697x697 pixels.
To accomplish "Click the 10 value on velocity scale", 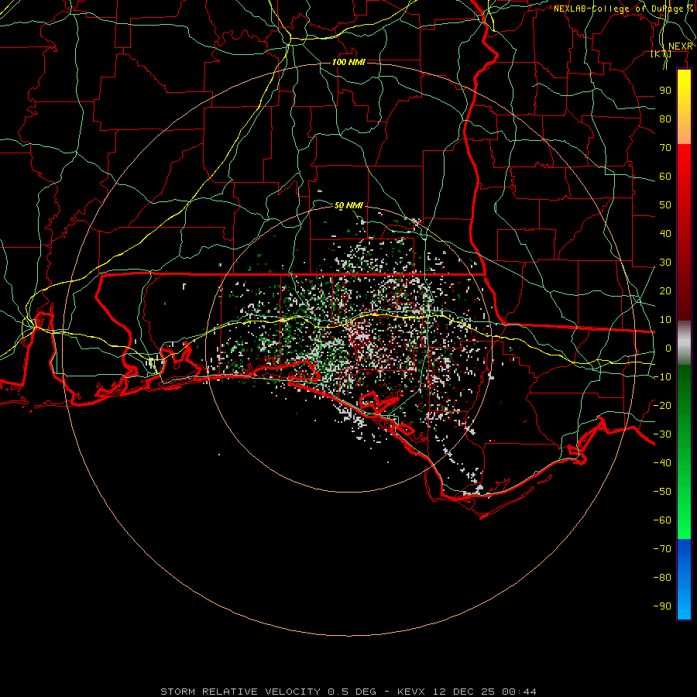I will (665, 320).
